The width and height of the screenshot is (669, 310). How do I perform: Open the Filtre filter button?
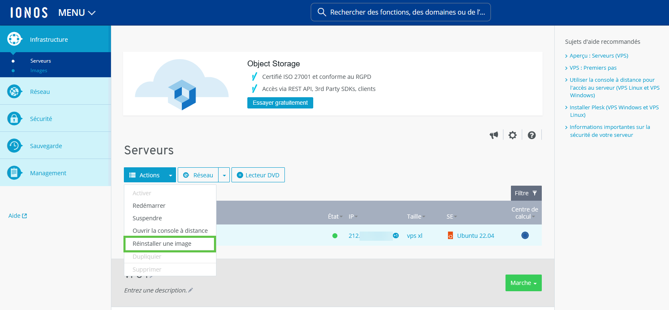coord(526,193)
